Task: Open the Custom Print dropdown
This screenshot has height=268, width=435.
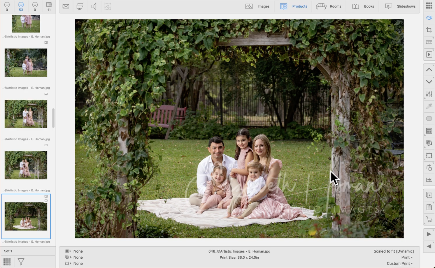Action: click(399, 263)
